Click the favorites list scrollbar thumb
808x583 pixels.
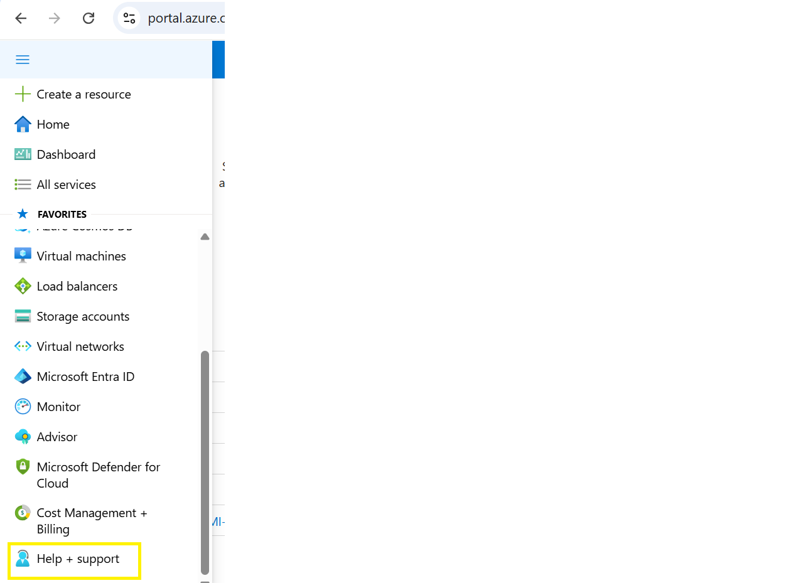tap(205, 463)
